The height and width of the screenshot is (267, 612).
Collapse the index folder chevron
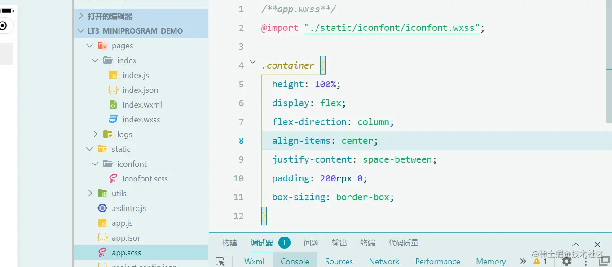(95, 60)
